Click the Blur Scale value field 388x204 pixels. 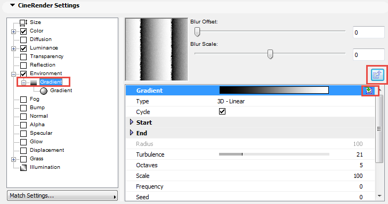(x=368, y=55)
